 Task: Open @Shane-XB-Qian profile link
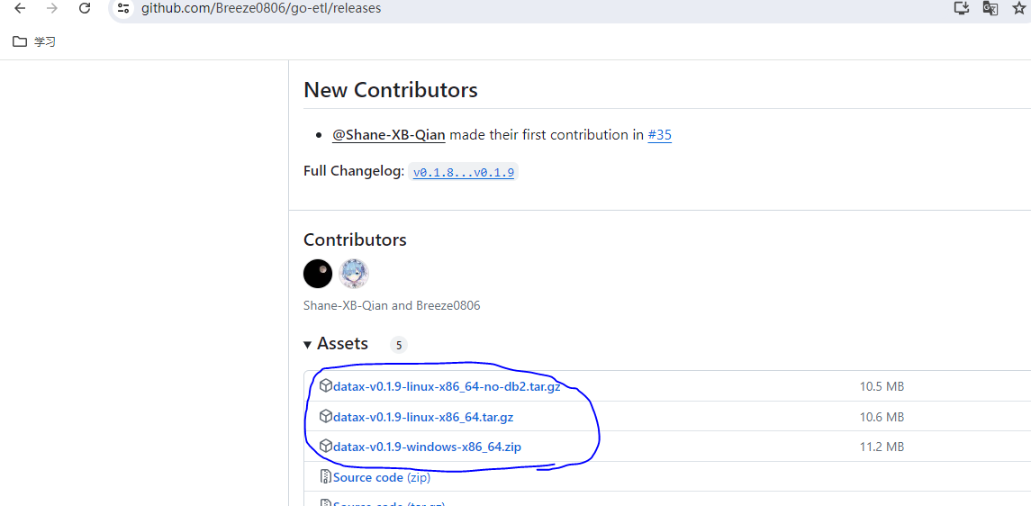coord(389,135)
